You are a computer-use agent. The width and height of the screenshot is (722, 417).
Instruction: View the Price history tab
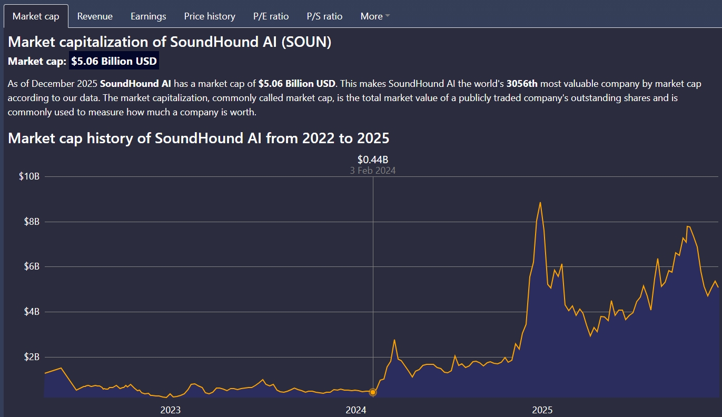[210, 16]
